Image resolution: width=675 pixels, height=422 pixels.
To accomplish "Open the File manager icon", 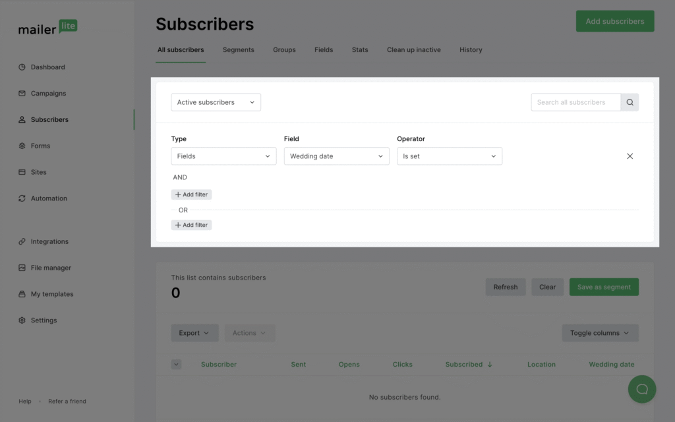I will click(23, 268).
